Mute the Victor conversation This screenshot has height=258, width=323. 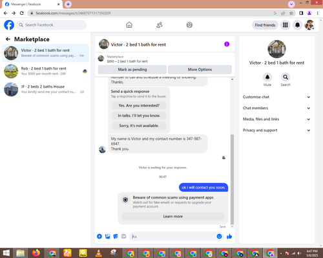click(267, 77)
